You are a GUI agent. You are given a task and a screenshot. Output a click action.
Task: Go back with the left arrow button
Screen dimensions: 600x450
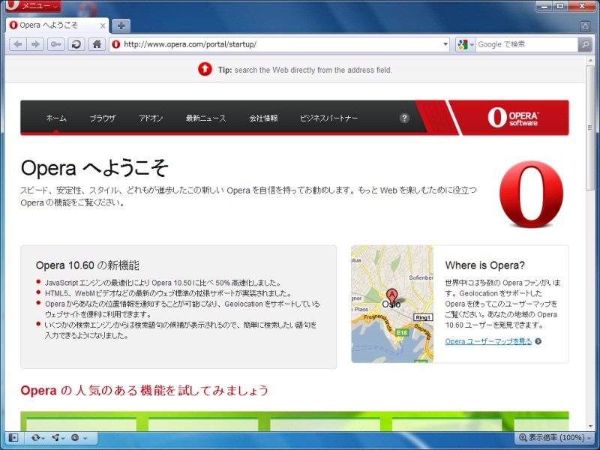[18, 44]
